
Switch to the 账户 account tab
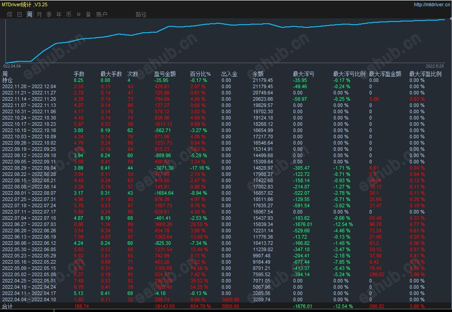[102, 14]
